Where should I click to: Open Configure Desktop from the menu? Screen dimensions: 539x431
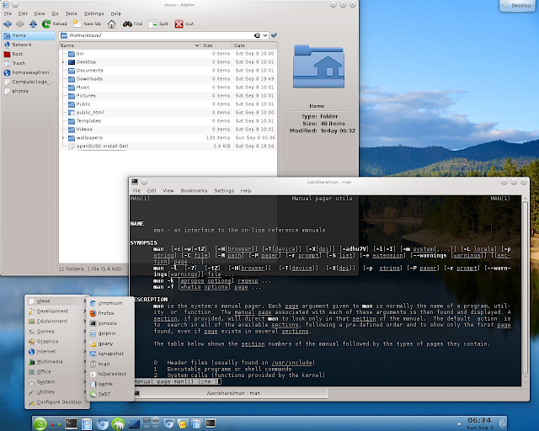coord(56,402)
